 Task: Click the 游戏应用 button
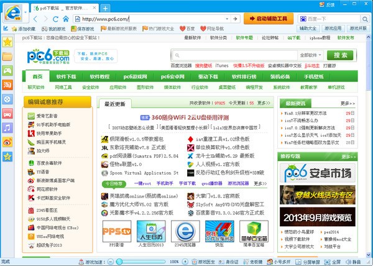(333, 29)
